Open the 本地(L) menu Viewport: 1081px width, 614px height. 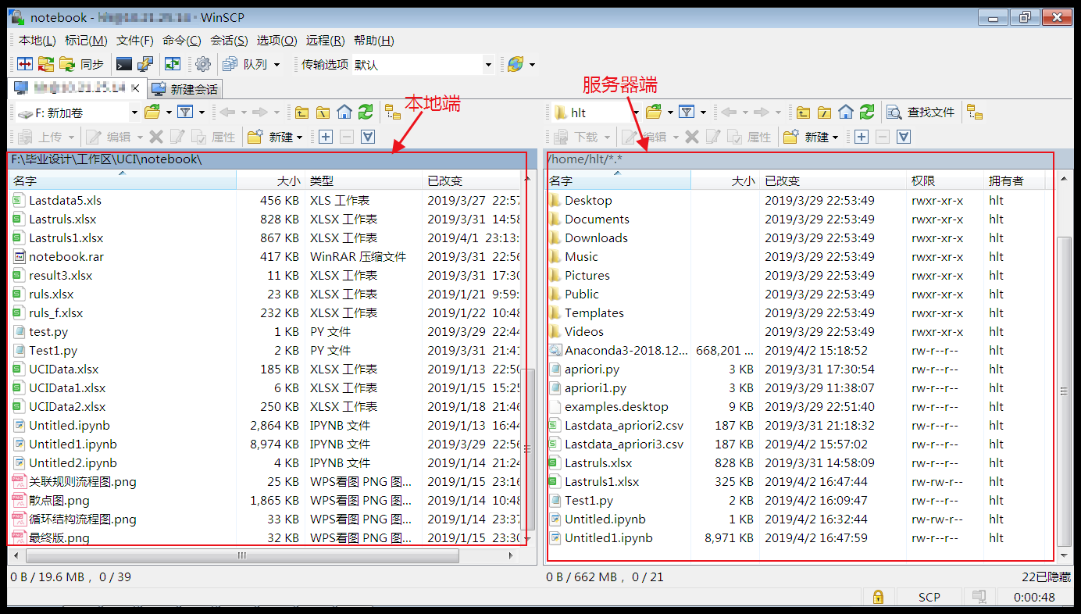(x=37, y=41)
